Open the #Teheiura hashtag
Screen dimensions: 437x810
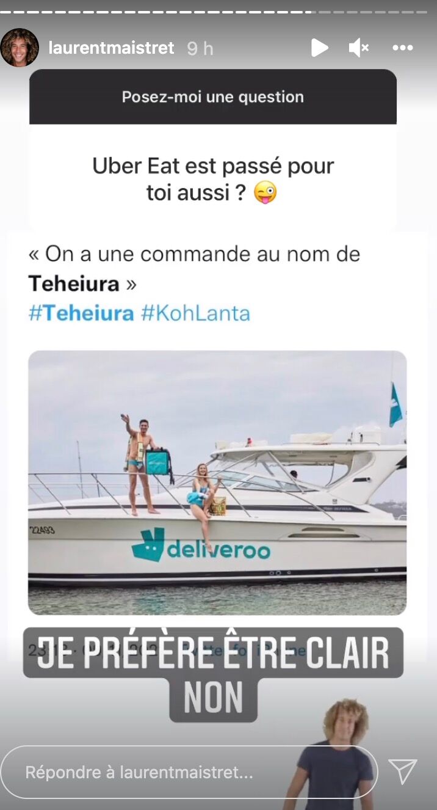pyautogui.click(x=81, y=313)
